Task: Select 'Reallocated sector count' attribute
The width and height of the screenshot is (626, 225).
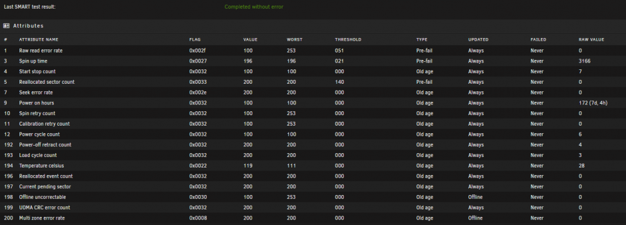Action: [x=47, y=82]
